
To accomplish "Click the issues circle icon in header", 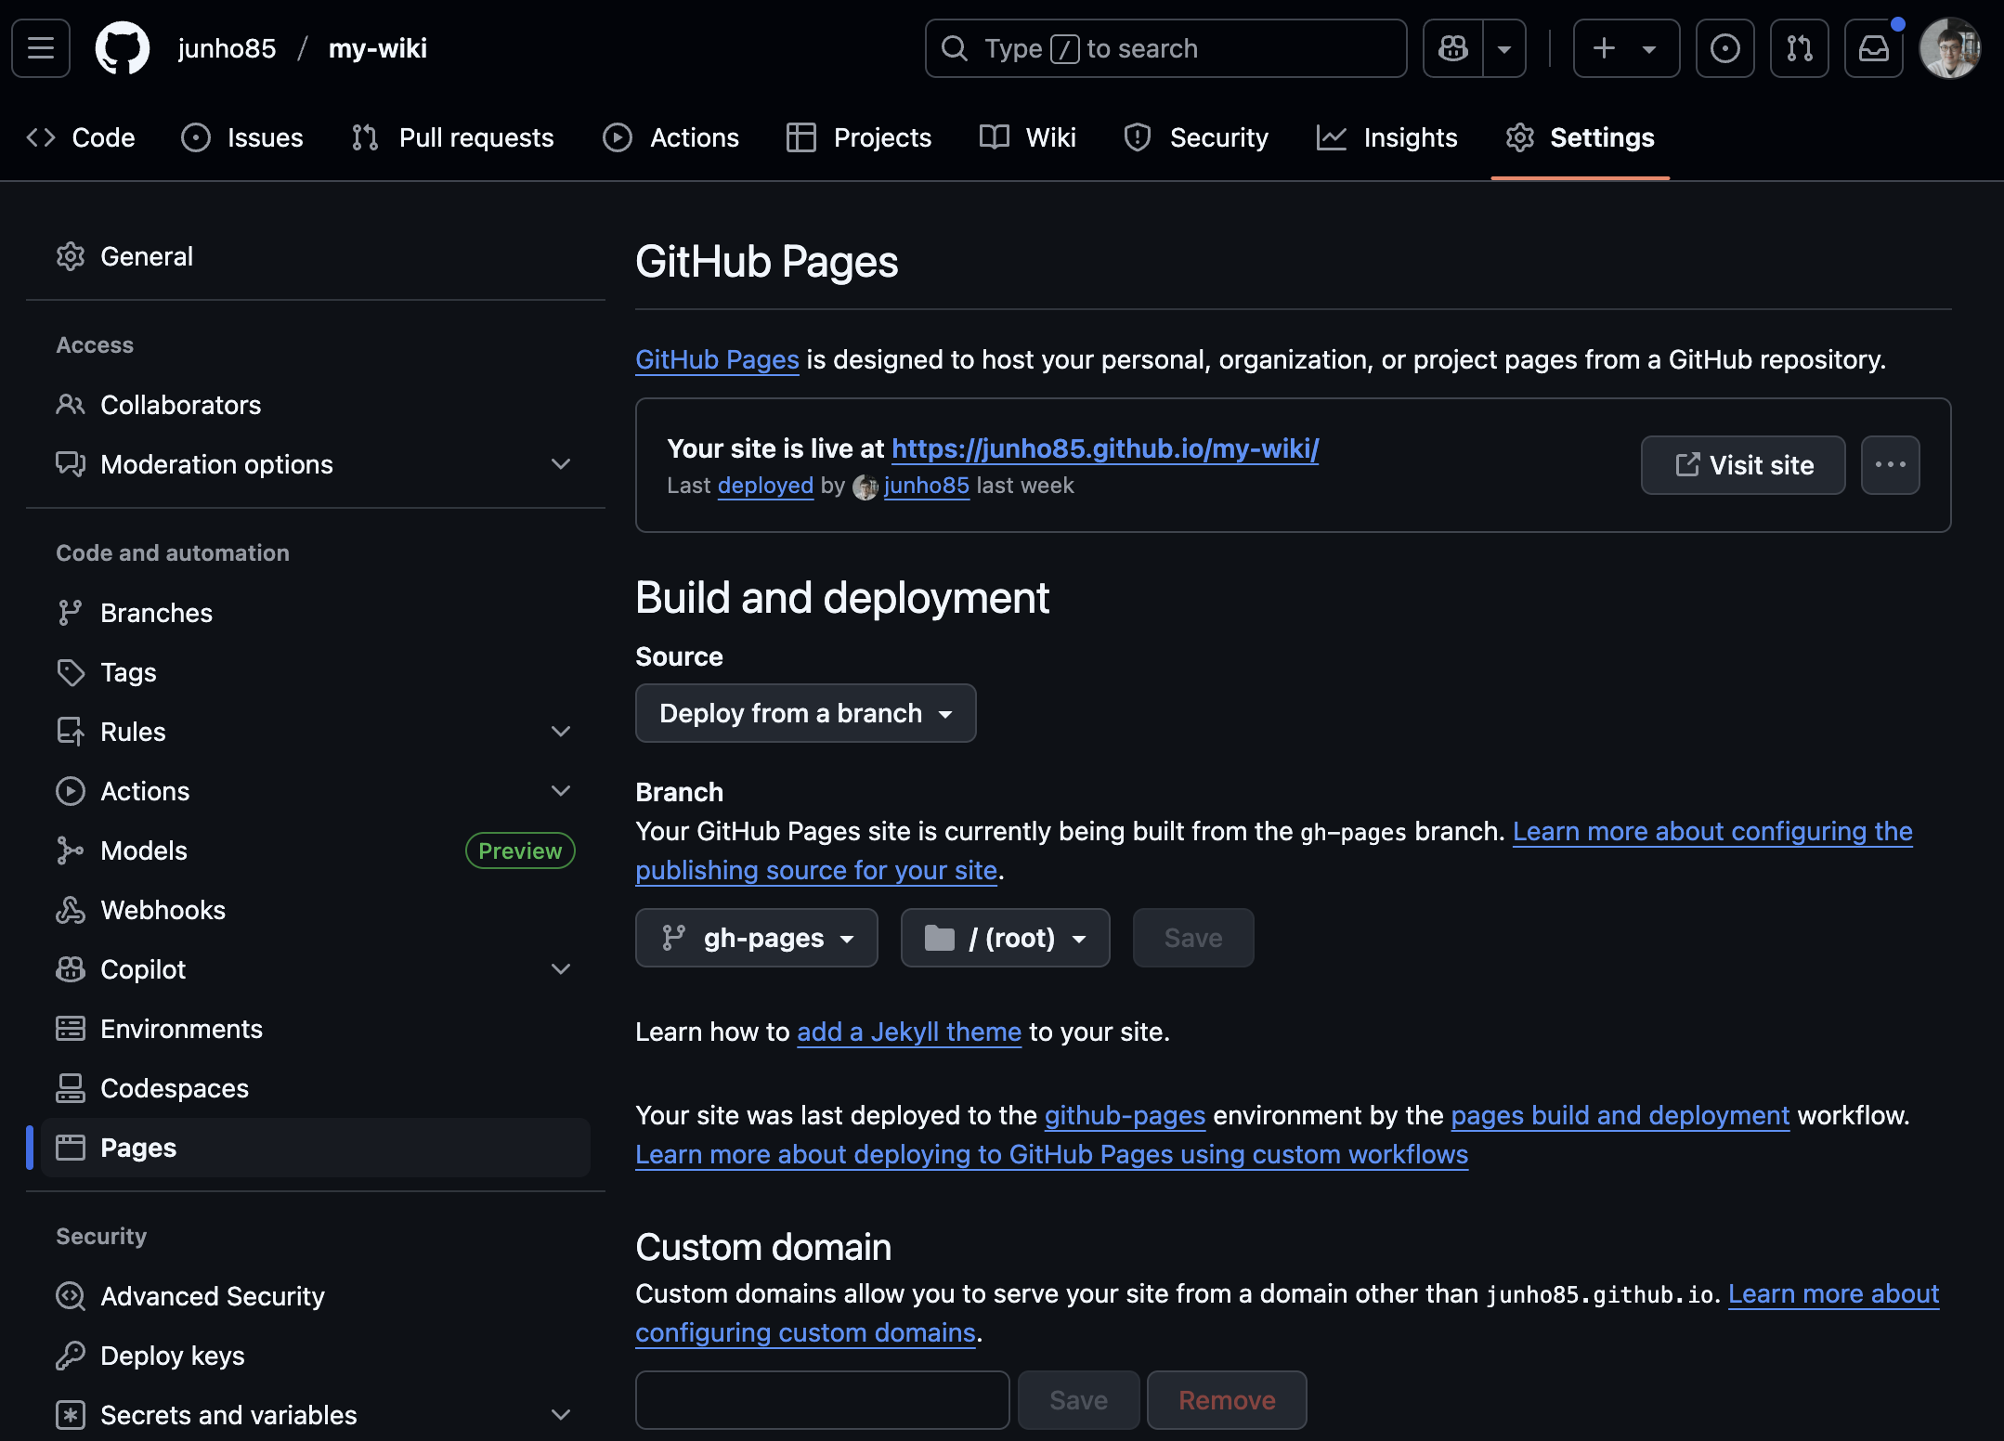I will pyautogui.click(x=1724, y=48).
